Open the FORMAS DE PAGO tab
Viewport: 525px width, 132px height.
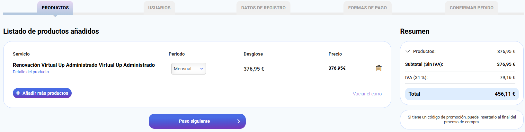[368, 8]
